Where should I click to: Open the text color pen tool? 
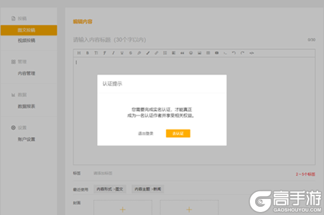click(x=139, y=53)
